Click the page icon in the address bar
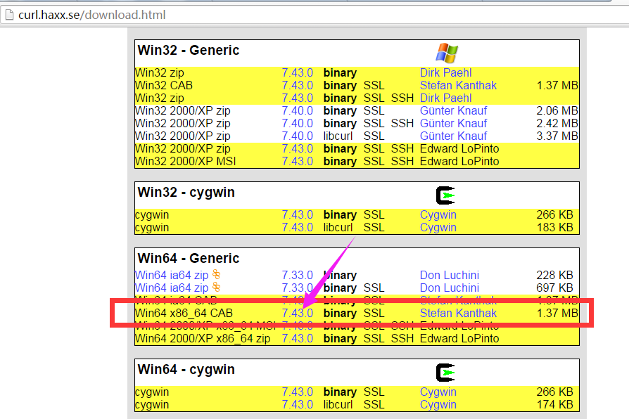The image size is (629, 419). pos(9,15)
